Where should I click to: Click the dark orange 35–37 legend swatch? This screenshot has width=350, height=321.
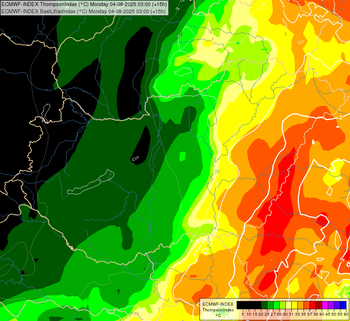click(307, 305)
